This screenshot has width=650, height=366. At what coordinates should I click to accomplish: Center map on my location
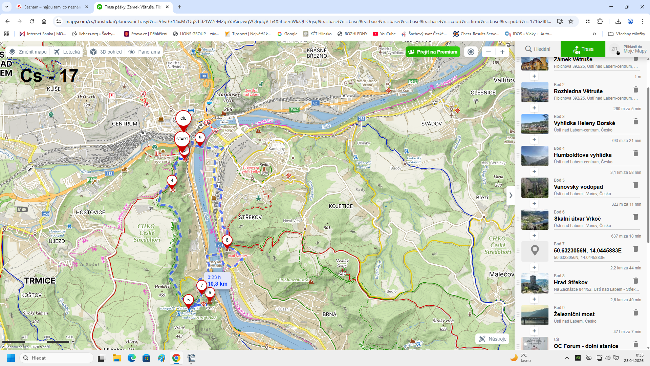(471, 52)
